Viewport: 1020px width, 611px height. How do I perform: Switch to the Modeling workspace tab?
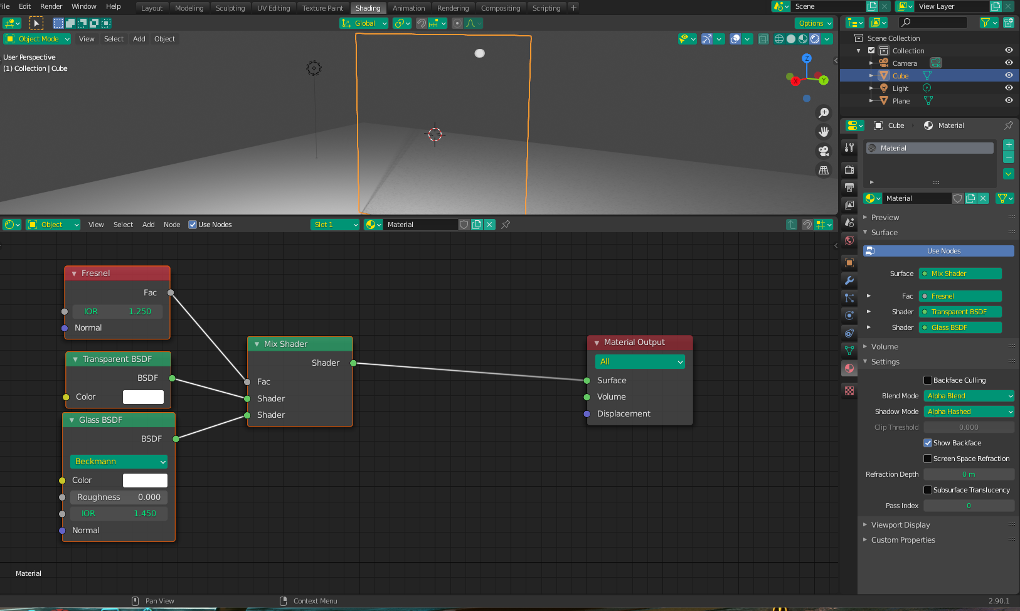tap(189, 8)
